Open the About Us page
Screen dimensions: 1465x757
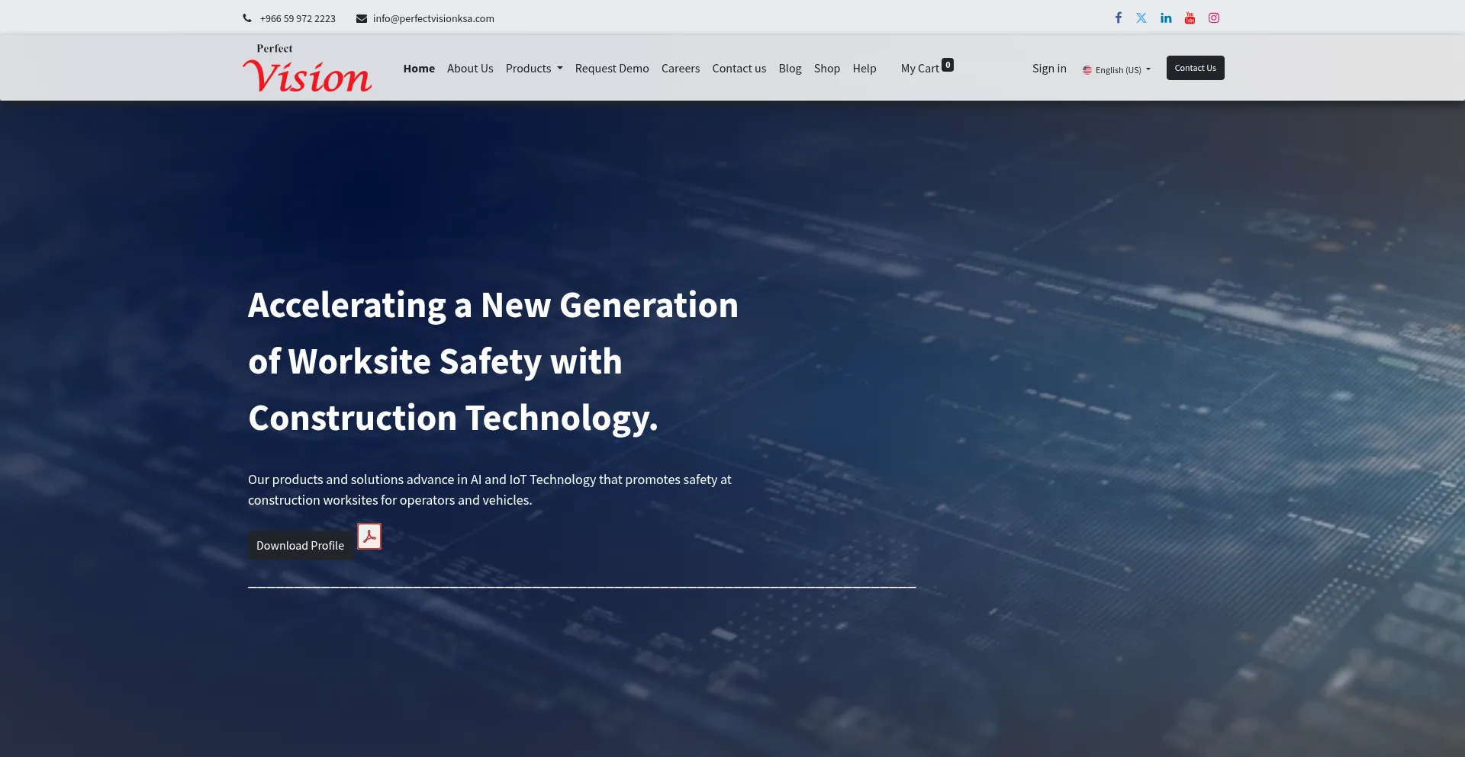[470, 69]
